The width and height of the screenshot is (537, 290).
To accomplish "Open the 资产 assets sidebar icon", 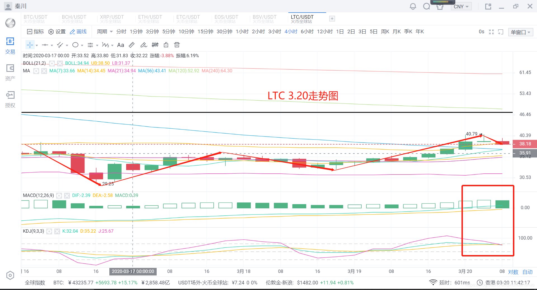I will pyautogui.click(x=10, y=72).
